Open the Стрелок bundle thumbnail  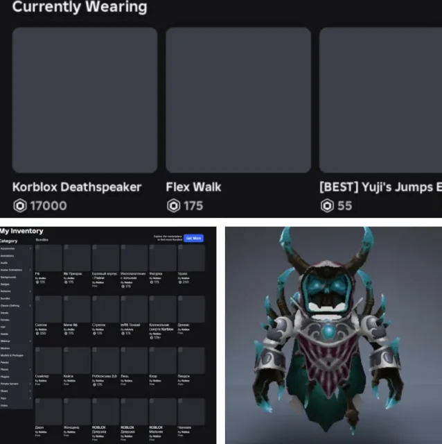pyautogui.click(x=105, y=309)
